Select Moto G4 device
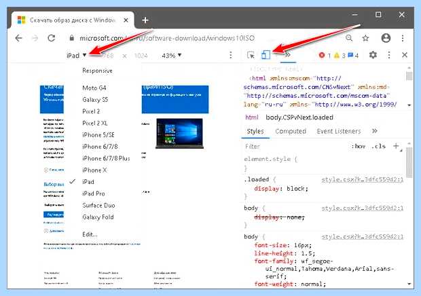This screenshot has width=421, height=296. pyautogui.click(x=94, y=88)
